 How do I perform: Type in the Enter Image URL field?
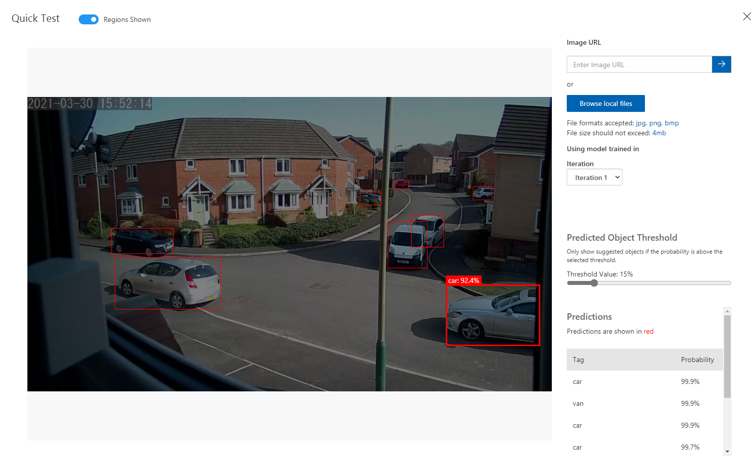coord(639,65)
